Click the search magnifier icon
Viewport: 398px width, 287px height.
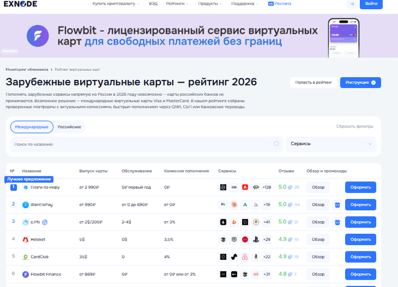(276, 144)
